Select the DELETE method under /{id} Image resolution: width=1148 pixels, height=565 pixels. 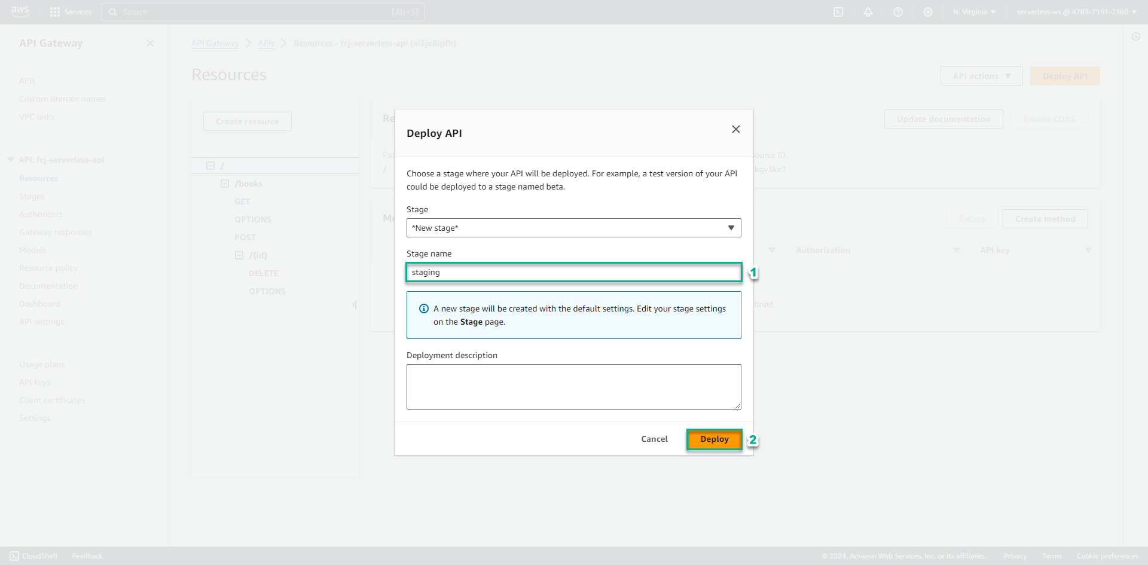(x=264, y=273)
